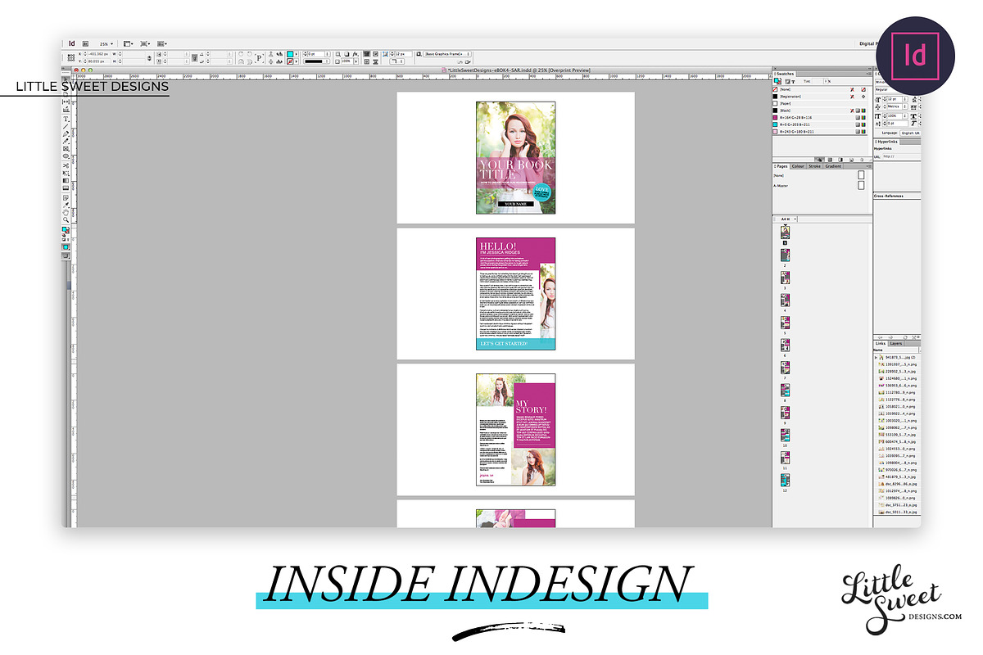The height and width of the screenshot is (655, 983).
Task: Click the Pencil tool
Action: coord(66,141)
